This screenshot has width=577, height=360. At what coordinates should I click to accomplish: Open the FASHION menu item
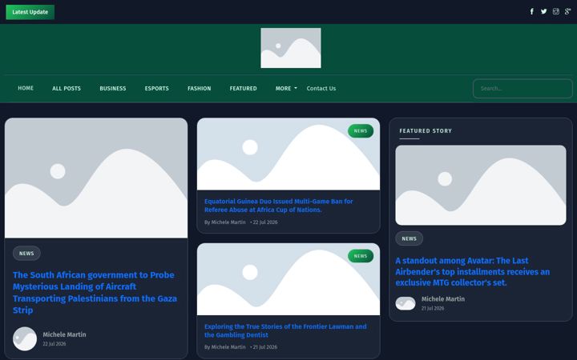199,89
